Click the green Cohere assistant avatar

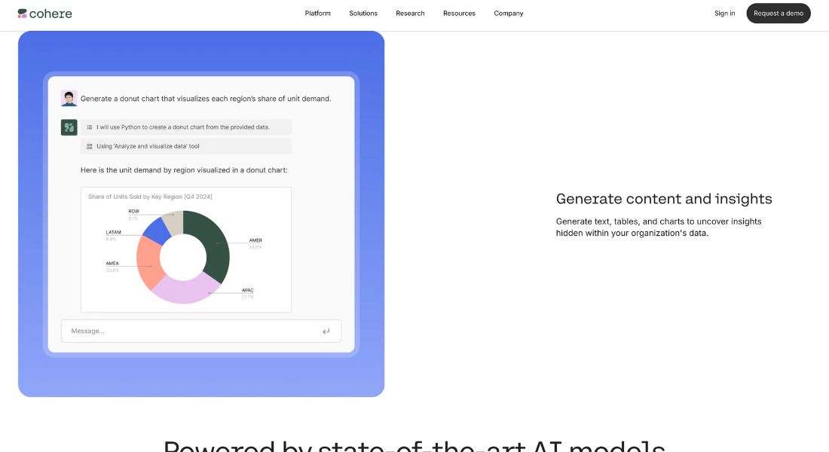tap(69, 127)
